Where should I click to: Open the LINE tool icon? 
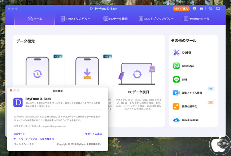coord(176,79)
